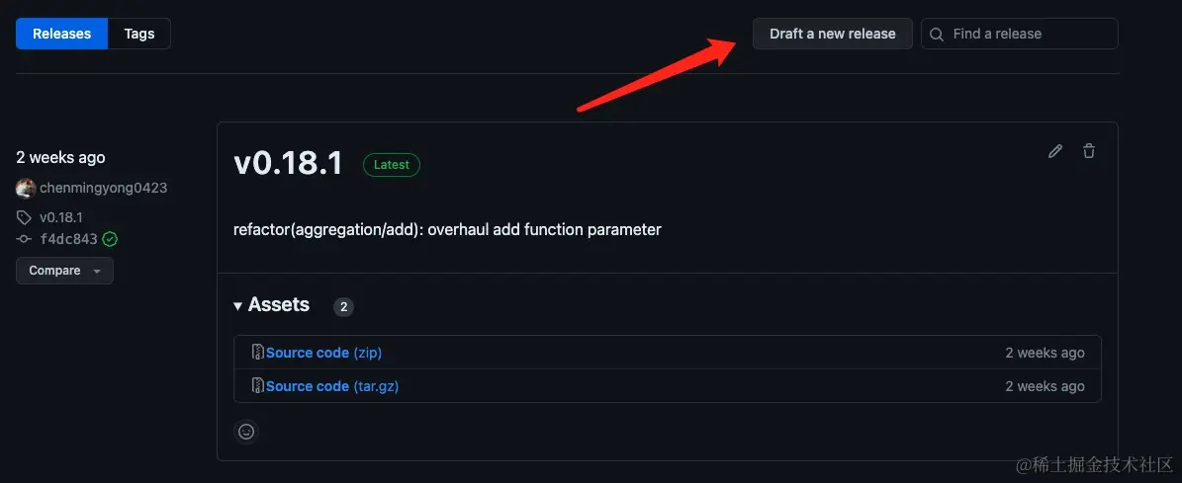Click the green commit verified checkmark

coord(110,239)
